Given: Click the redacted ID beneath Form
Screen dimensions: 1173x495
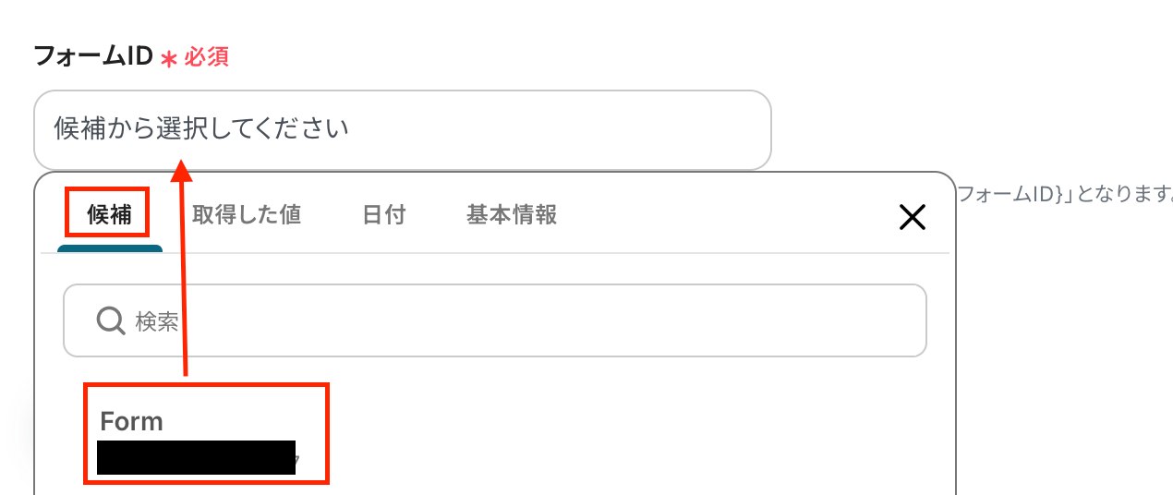Looking at the screenshot, I should [197, 458].
